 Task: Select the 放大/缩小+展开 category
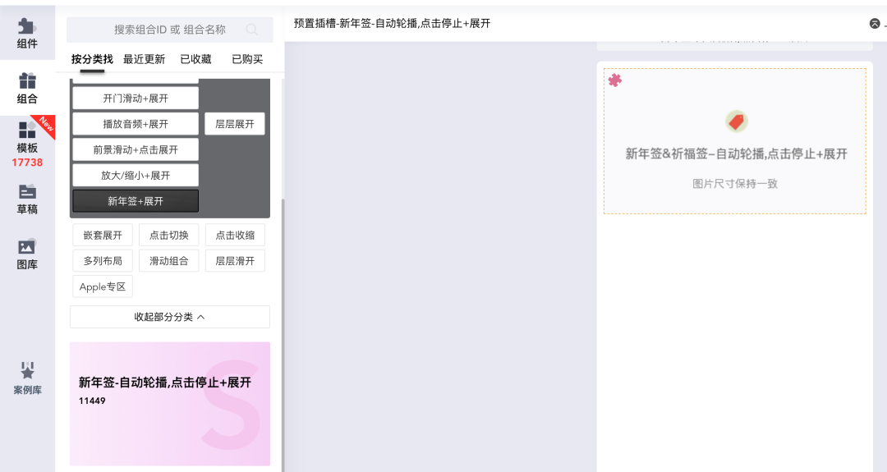[136, 175]
